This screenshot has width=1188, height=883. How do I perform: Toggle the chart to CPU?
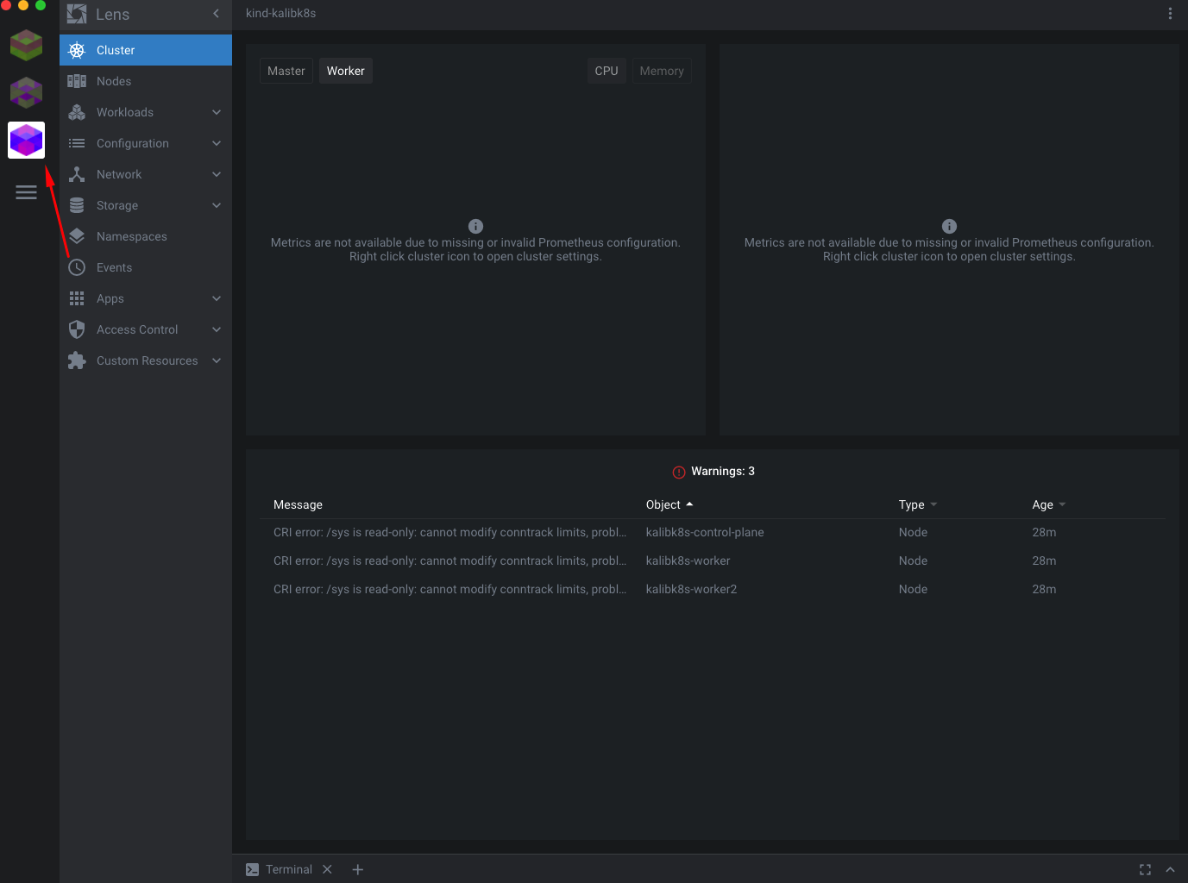pos(606,71)
